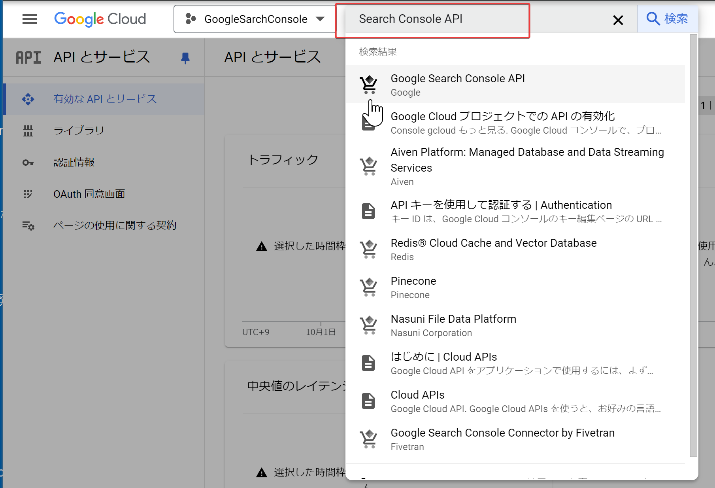Image resolution: width=715 pixels, height=488 pixels.
Task: Click the ページの使用に関する契約 settings-list icon
Action: (x=28, y=226)
